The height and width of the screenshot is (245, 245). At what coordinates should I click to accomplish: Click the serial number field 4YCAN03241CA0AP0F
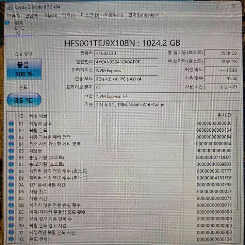[126, 62]
